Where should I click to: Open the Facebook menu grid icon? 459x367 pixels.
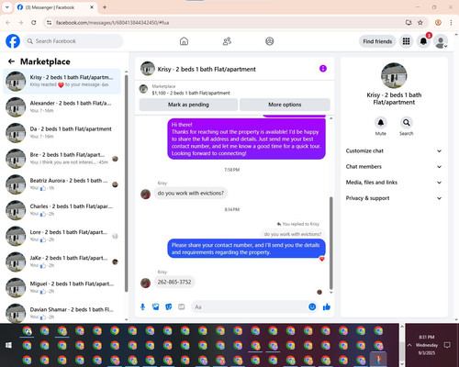tap(406, 41)
